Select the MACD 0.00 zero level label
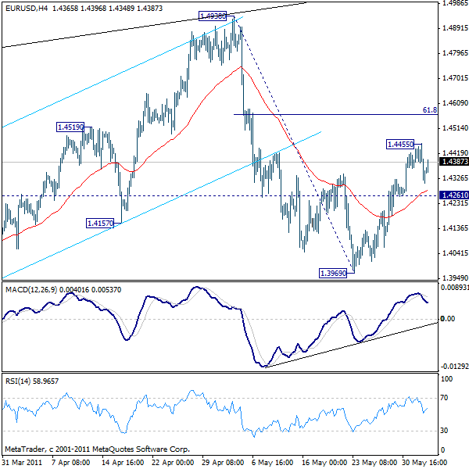 point(447,319)
